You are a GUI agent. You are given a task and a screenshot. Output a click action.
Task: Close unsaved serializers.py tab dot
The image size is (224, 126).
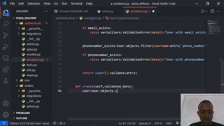[x=153, y=11]
